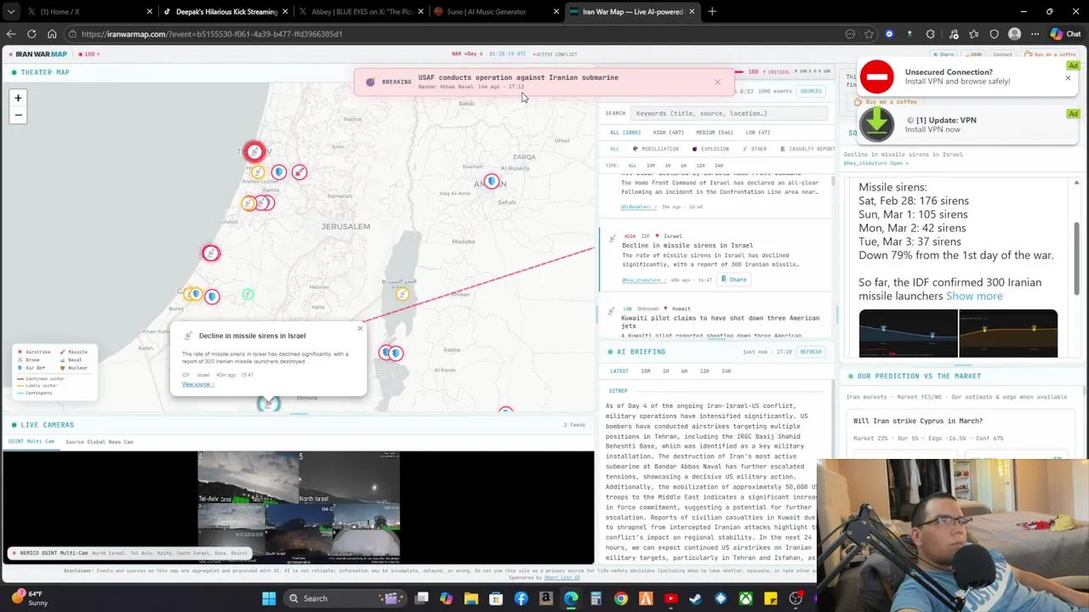Image resolution: width=1089 pixels, height=612 pixels.
Task: Toggle the Casualty Report filter
Action: [808, 149]
